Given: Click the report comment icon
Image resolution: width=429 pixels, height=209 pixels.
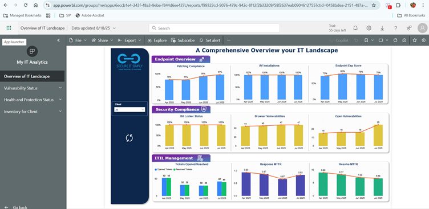Looking at the screenshot, I should tap(404, 40).
